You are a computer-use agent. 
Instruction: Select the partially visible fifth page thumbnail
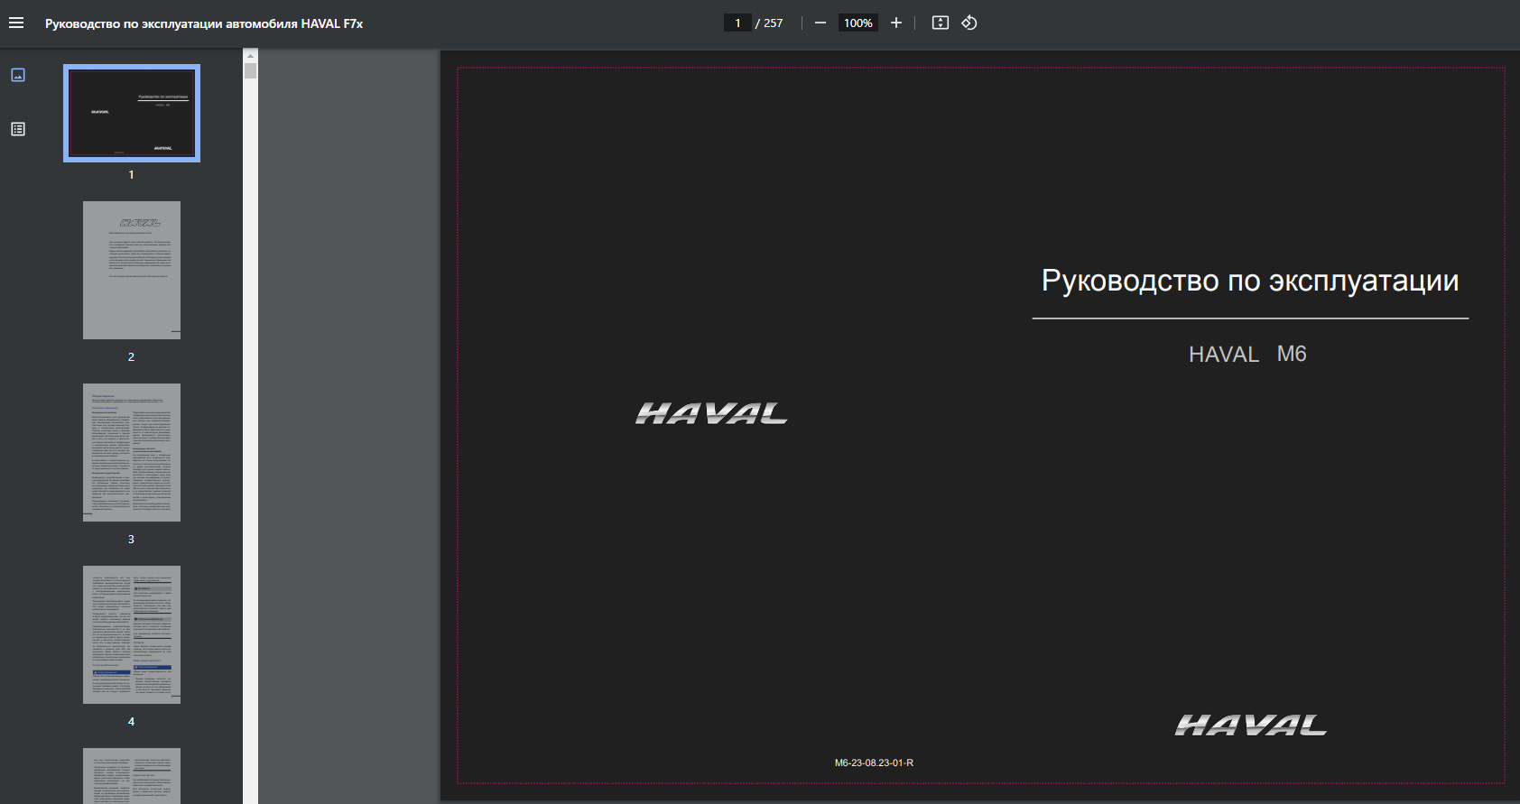pyautogui.click(x=132, y=775)
